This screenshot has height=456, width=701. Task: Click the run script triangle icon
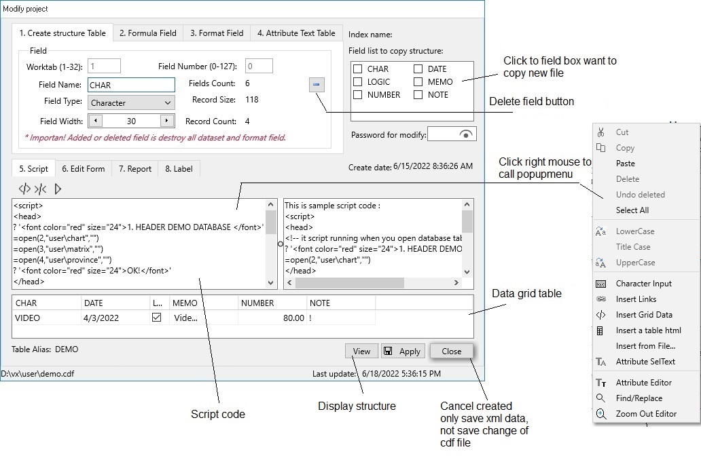pos(57,189)
